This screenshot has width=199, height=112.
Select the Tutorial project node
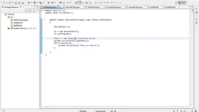[11, 14]
